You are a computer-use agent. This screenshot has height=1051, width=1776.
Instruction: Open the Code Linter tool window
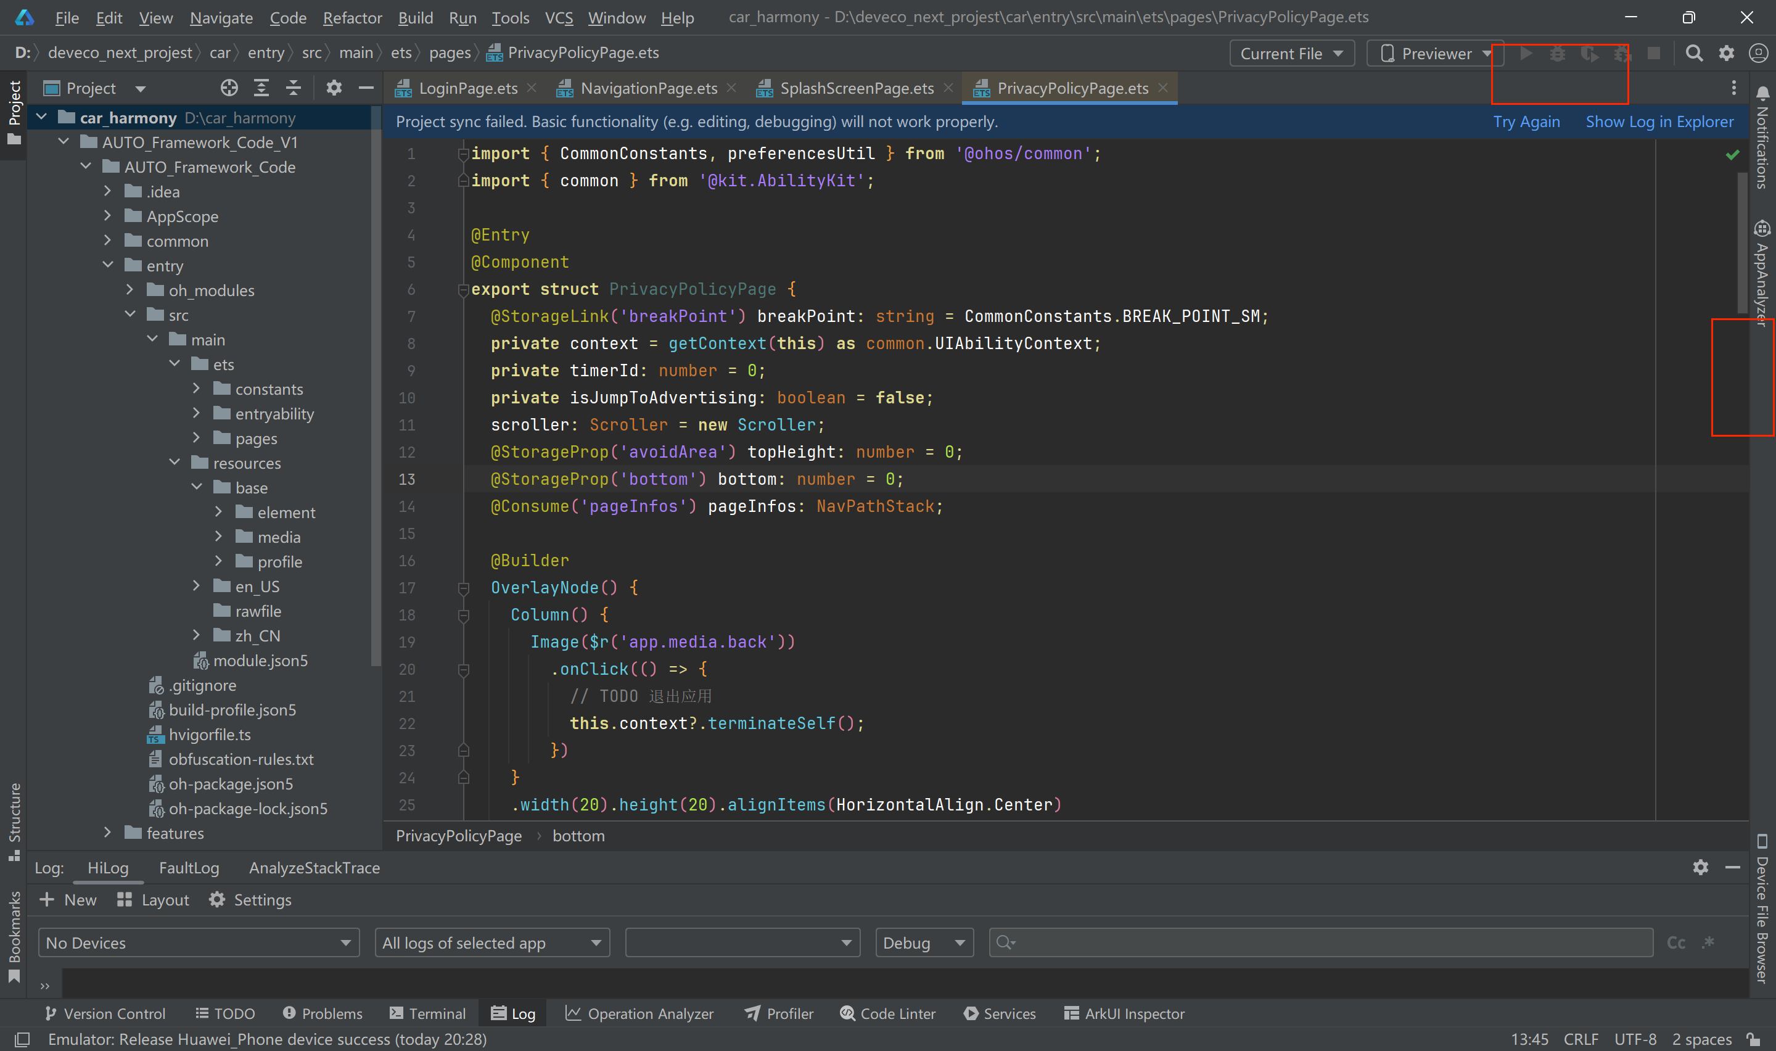(887, 1013)
